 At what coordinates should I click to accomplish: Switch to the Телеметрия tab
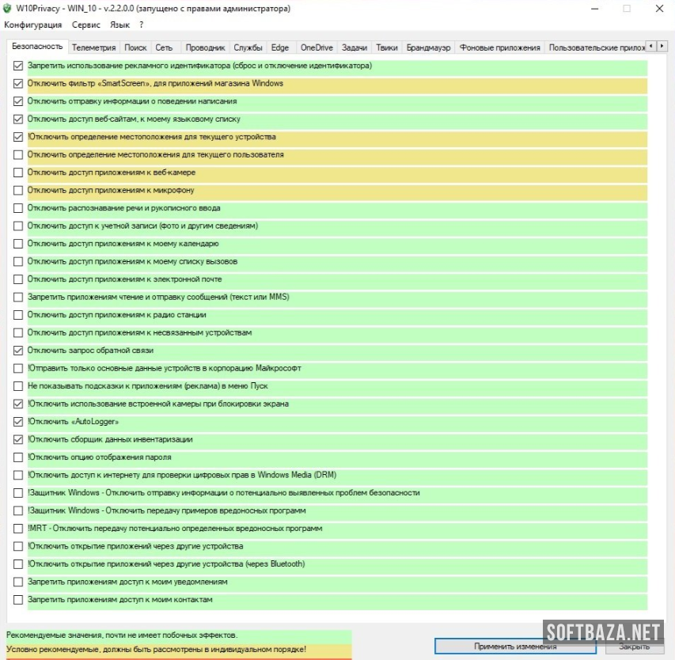pyautogui.click(x=93, y=47)
